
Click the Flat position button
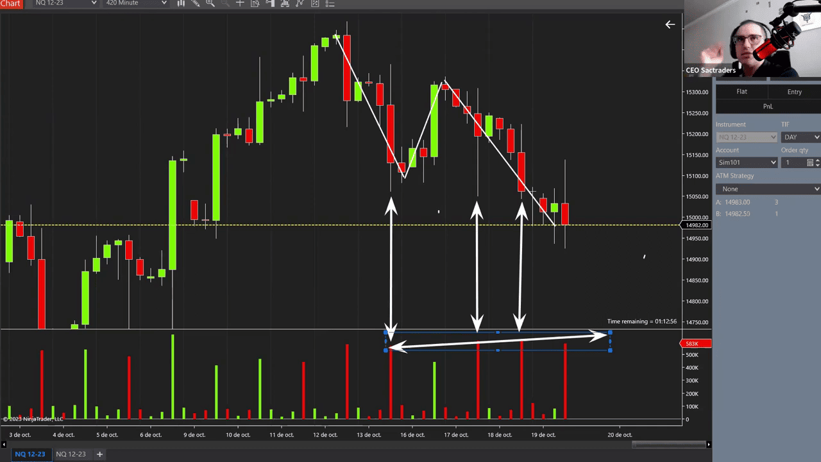point(741,92)
